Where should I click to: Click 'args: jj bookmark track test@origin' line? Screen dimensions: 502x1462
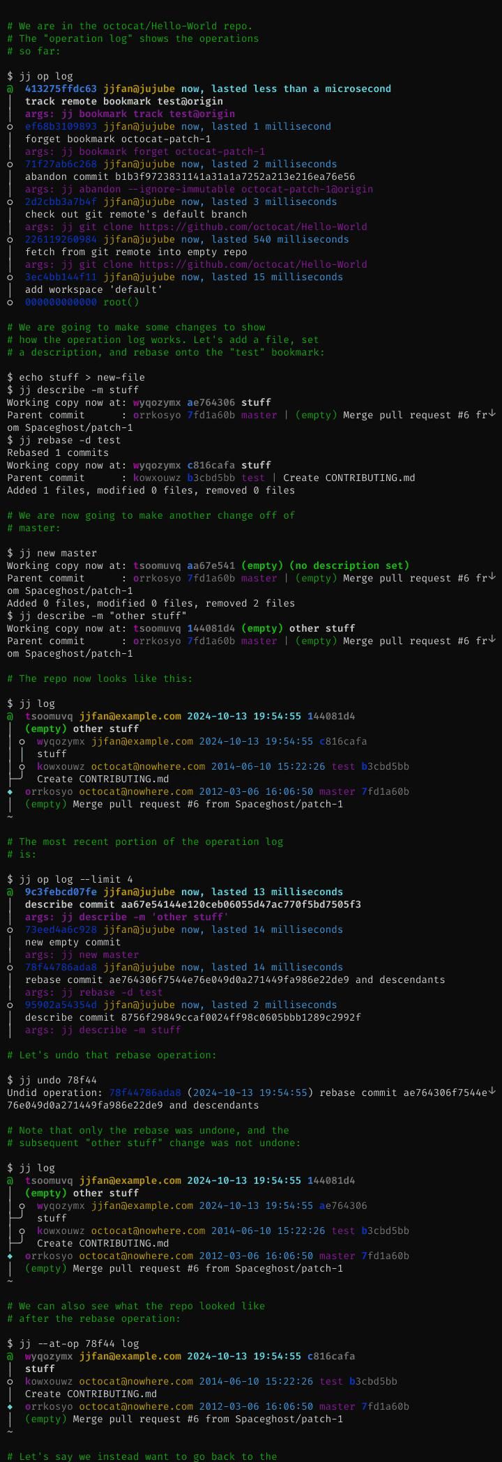(x=130, y=114)
